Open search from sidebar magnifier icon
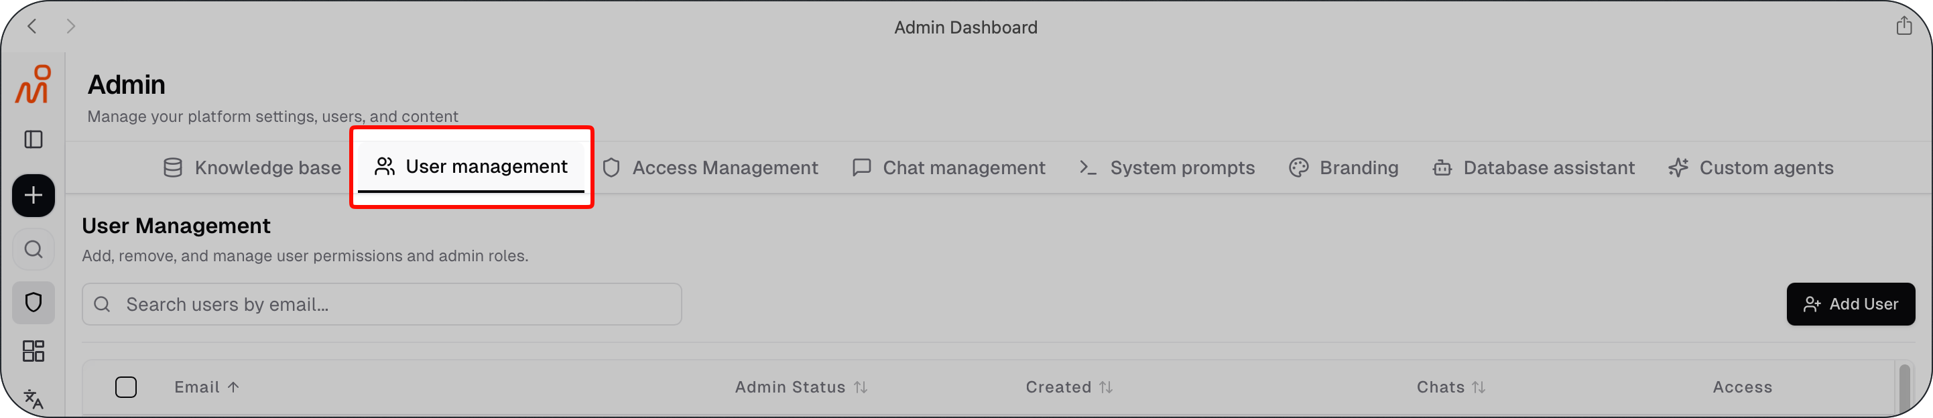1933x418 pixels. pos(33,249)
